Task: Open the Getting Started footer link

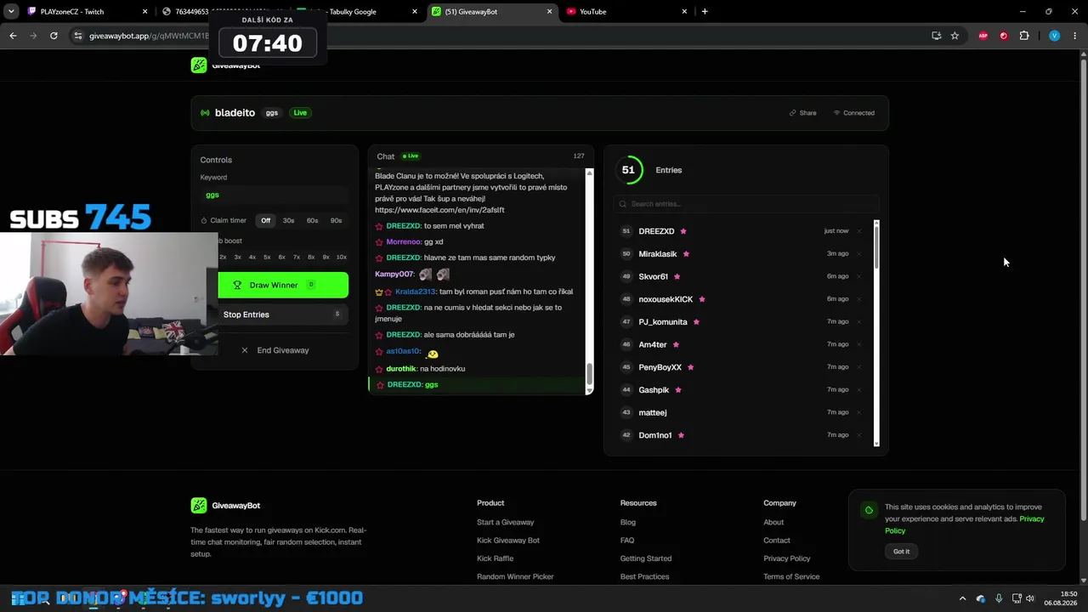Action: pyautogui.click(x=646, y=558)
